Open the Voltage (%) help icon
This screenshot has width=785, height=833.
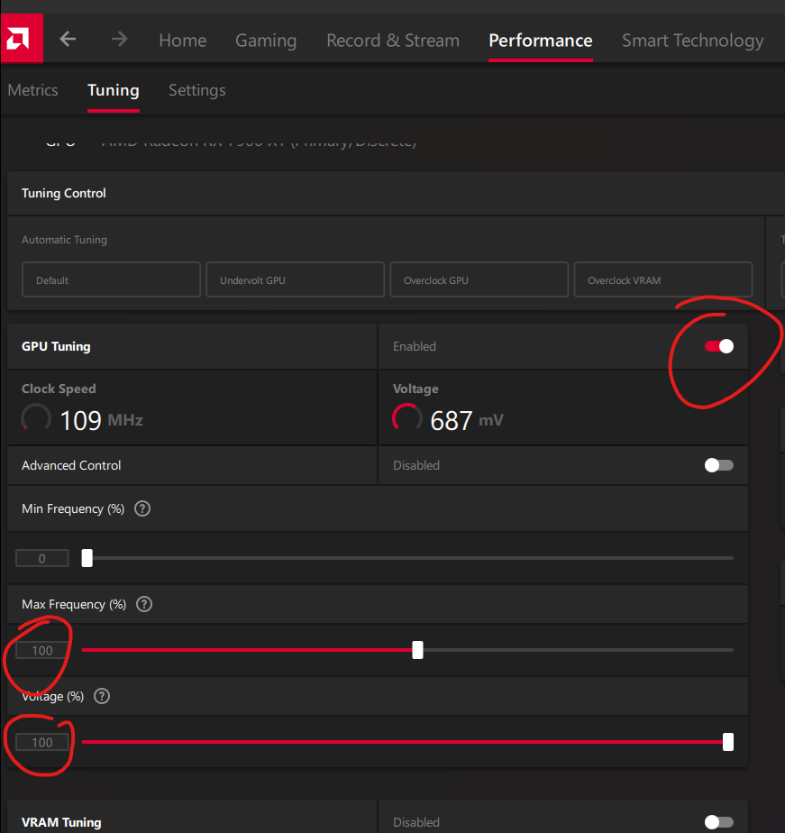pos(101,696)
